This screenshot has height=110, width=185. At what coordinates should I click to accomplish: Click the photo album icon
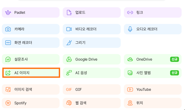coord(130,73)
